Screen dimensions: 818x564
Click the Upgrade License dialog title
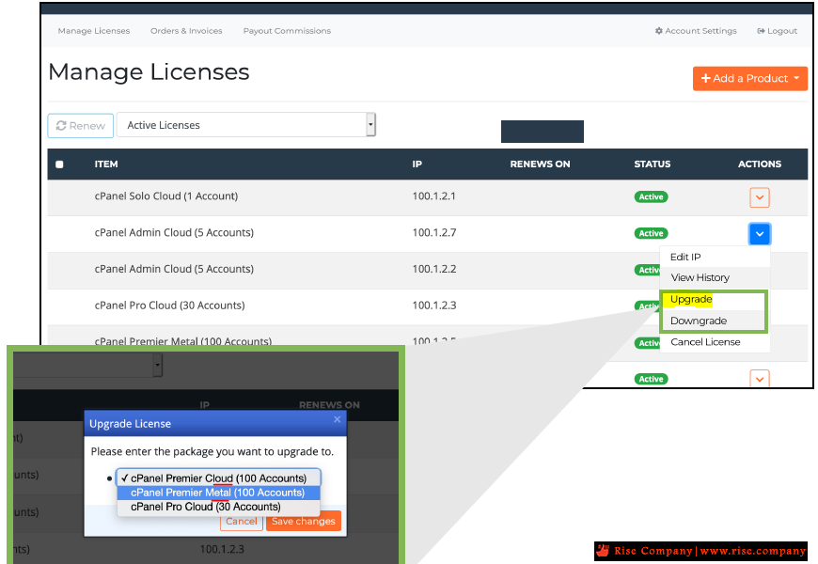point(130,424)
